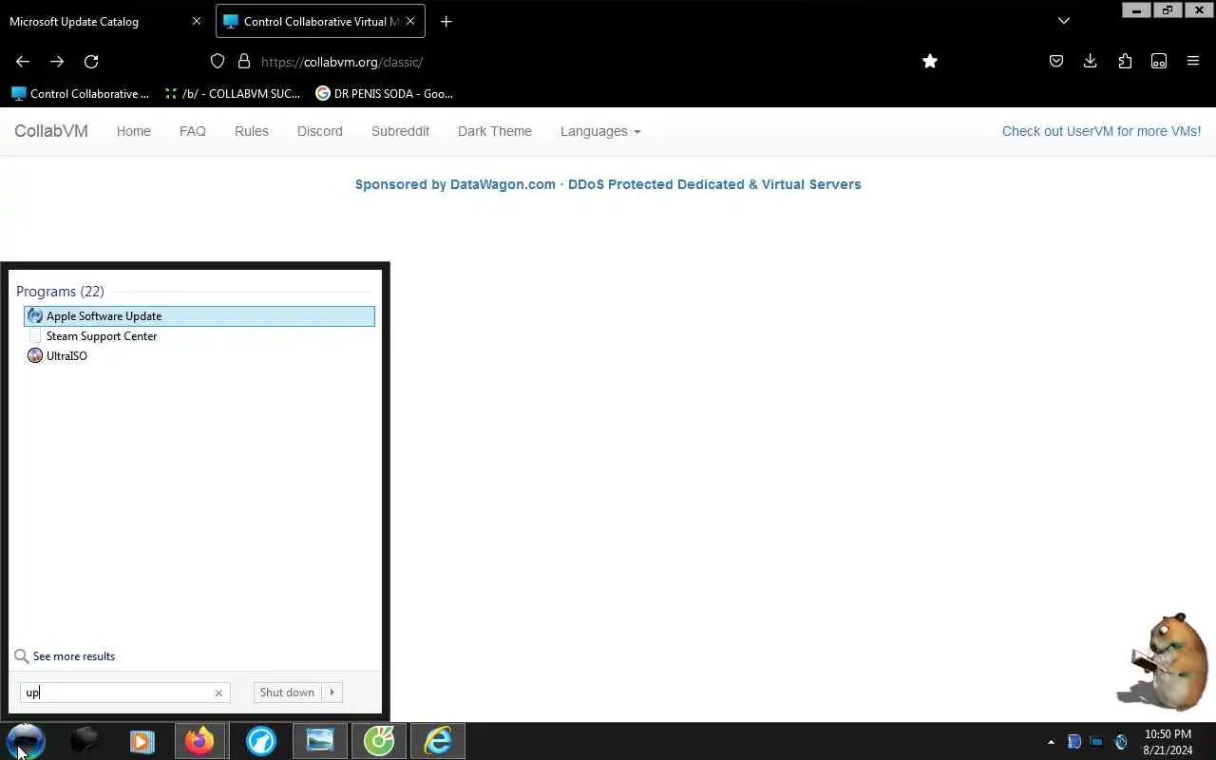Click the volume tray icon
This screenshot has height=760, width=1216.
[1120, 742]
